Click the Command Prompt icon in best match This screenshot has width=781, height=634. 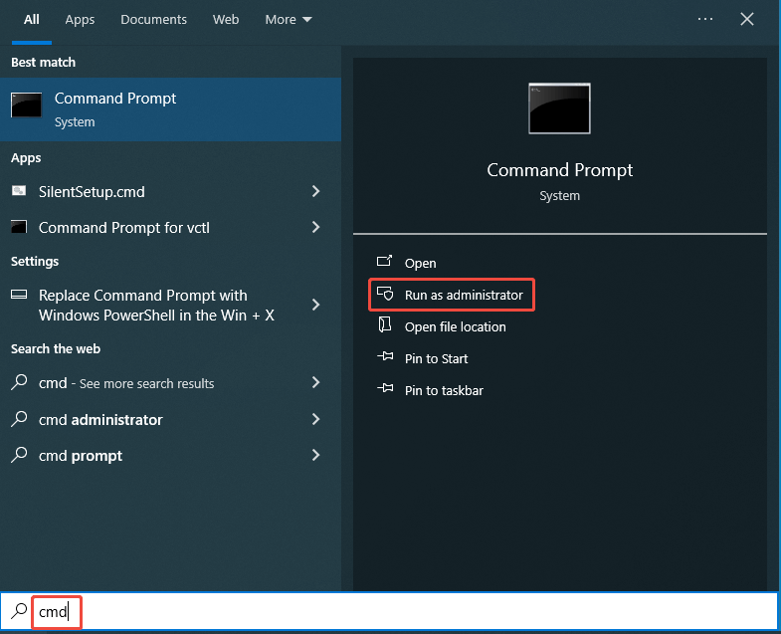click(x=27, y=105)
